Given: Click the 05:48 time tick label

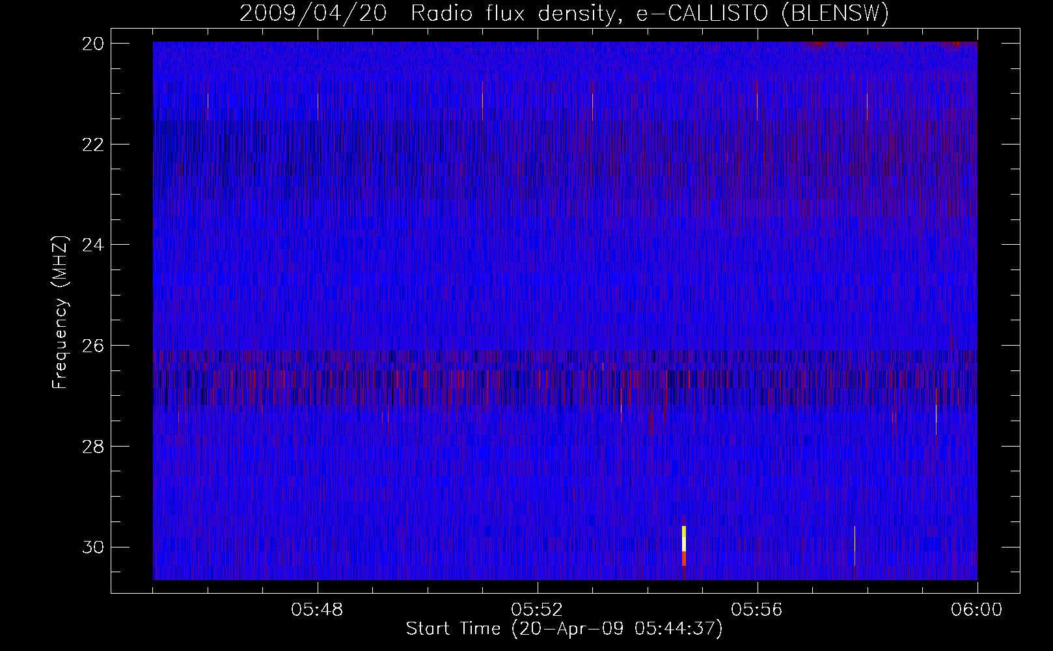Looking at the screenshot, I should coord(318,610).
